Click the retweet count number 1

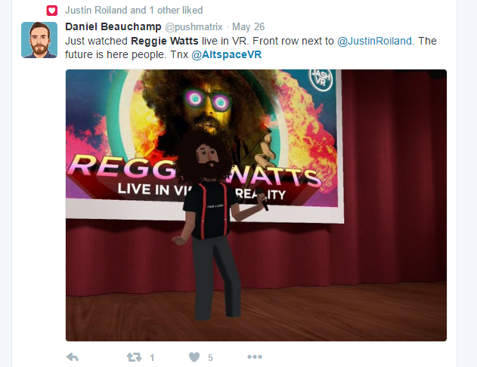(x=152, y=358)
